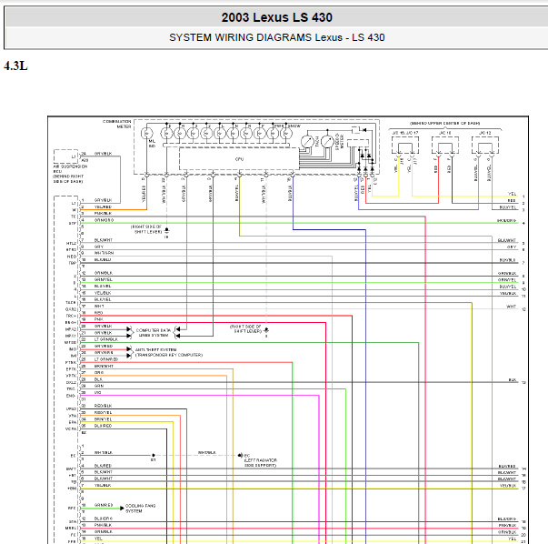Screen dimensions: 548x544
Task: Click BLK/BLU label at ECU pin 10
Action: 103,259
